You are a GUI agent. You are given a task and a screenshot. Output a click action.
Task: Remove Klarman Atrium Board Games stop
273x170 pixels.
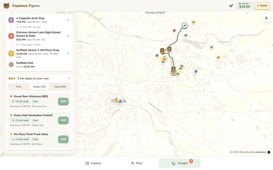68,36
